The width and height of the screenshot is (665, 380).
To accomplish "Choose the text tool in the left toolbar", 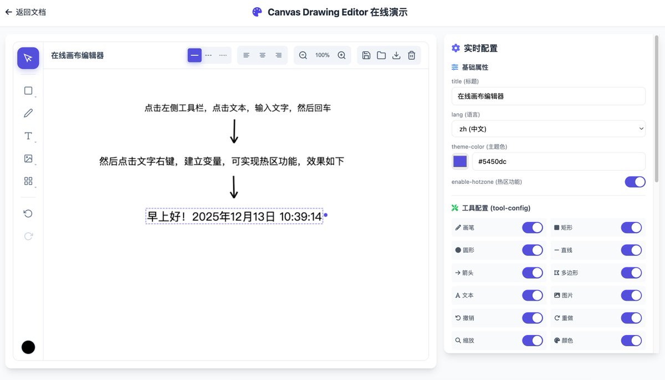I will 28,135.
